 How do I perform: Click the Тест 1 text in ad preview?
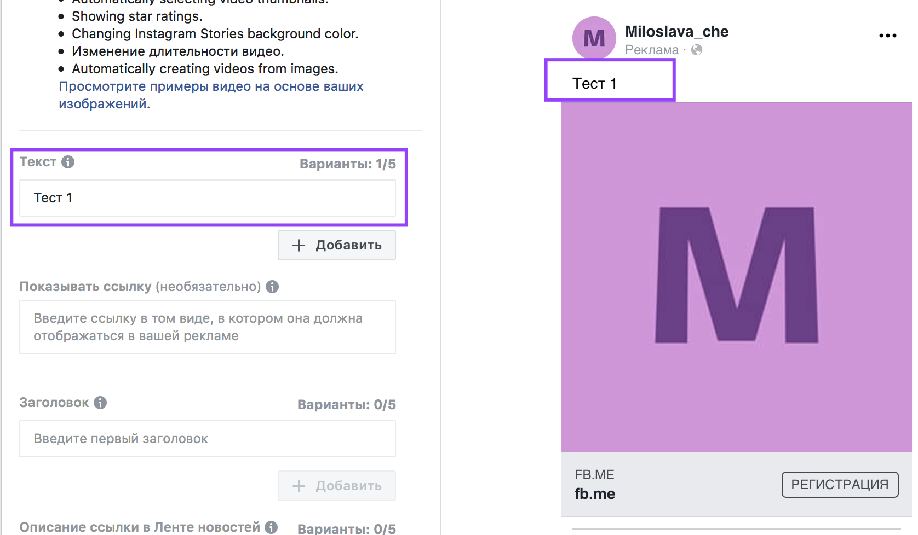[594, 83]
